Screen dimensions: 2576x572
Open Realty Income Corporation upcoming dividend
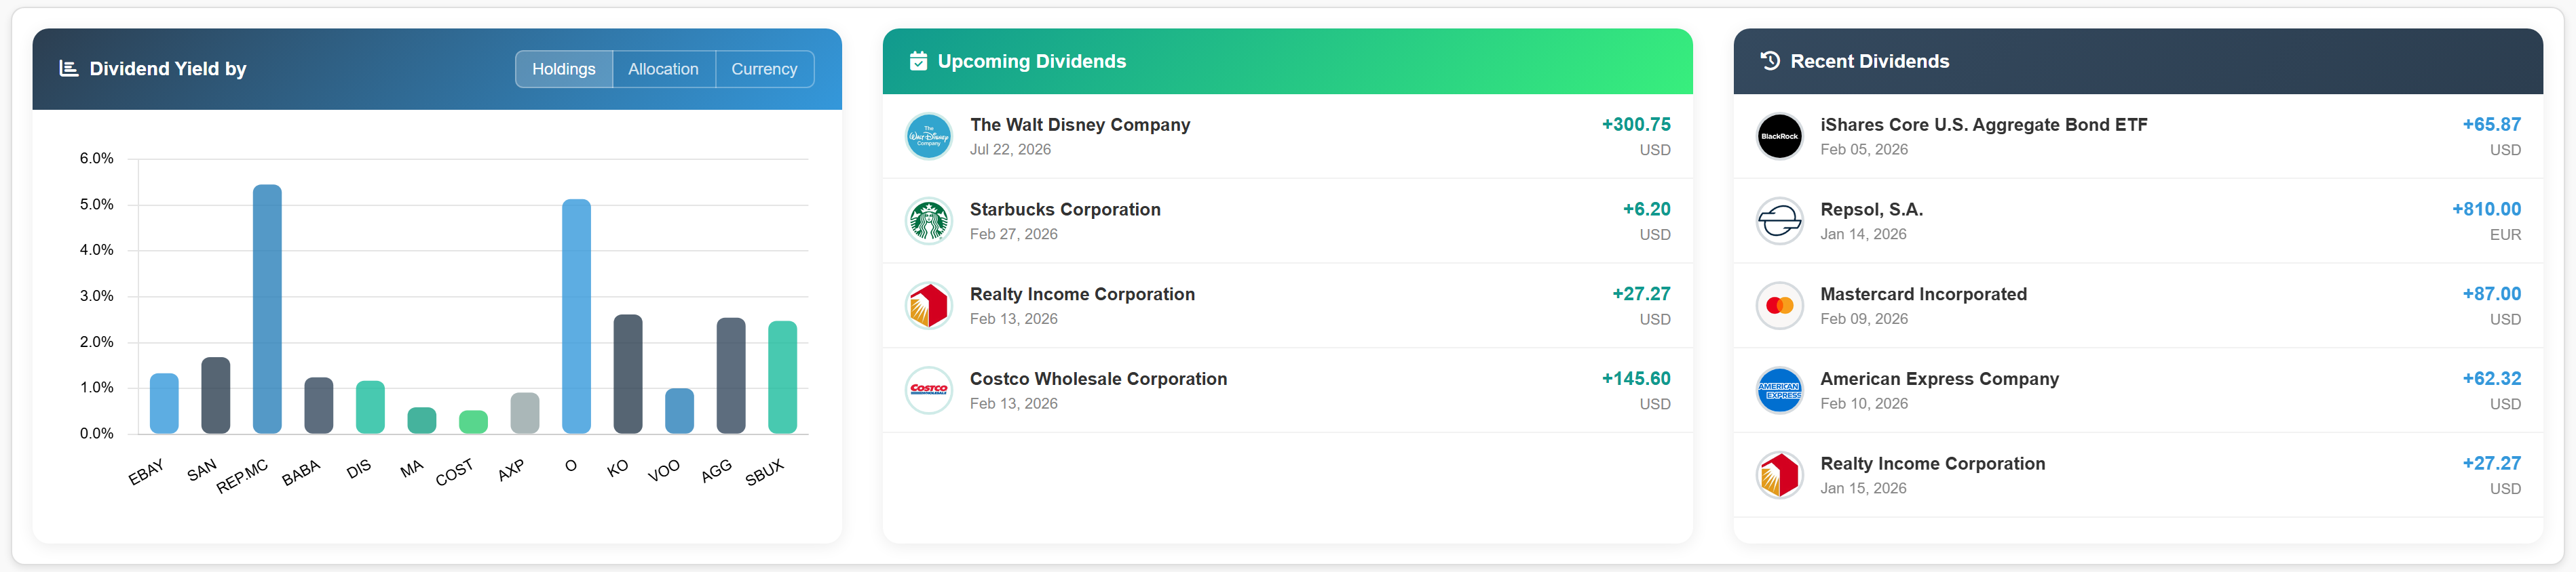click(1082, 295)
